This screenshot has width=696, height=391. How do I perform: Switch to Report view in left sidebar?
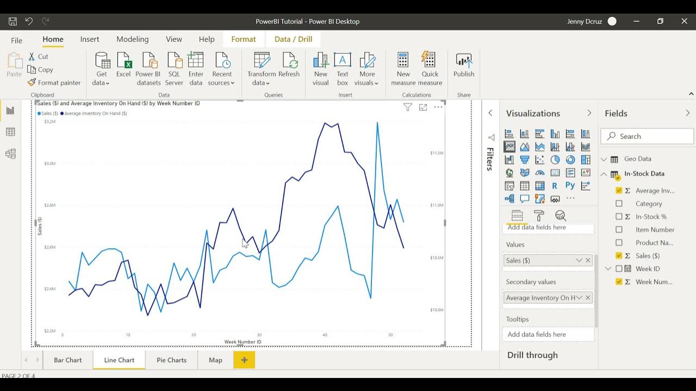pyautogui.click(x=10, y=111)
